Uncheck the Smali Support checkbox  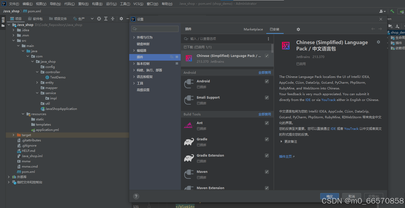pyautogui.click(x=267, y=98)
